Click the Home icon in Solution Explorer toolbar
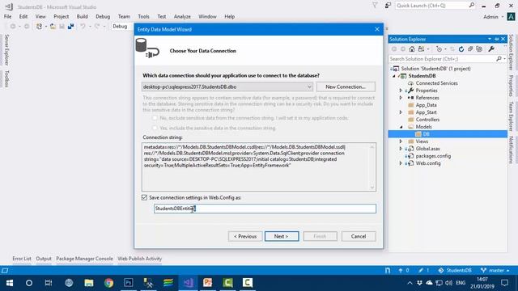The width and height of the screenshot is (518, 291). click(412, 49)
